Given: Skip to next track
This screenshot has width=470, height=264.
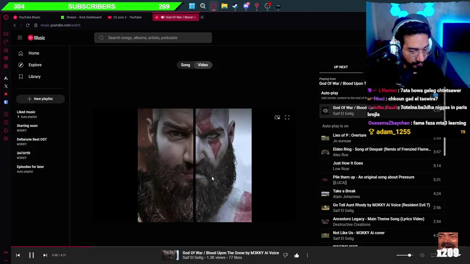Looking at the screenshot, I should (x=45, y=255).
